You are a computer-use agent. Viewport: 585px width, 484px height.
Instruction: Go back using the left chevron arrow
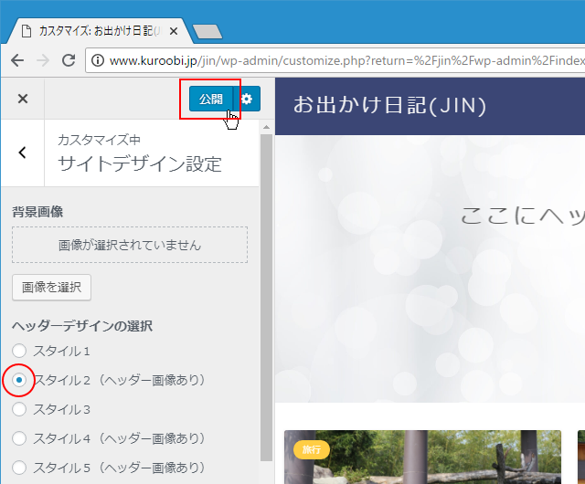coord(23,153)
